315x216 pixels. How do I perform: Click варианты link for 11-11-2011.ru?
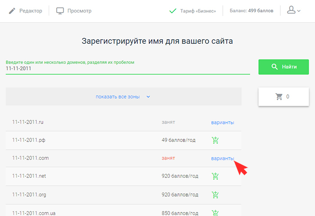[x=223, y=122]
